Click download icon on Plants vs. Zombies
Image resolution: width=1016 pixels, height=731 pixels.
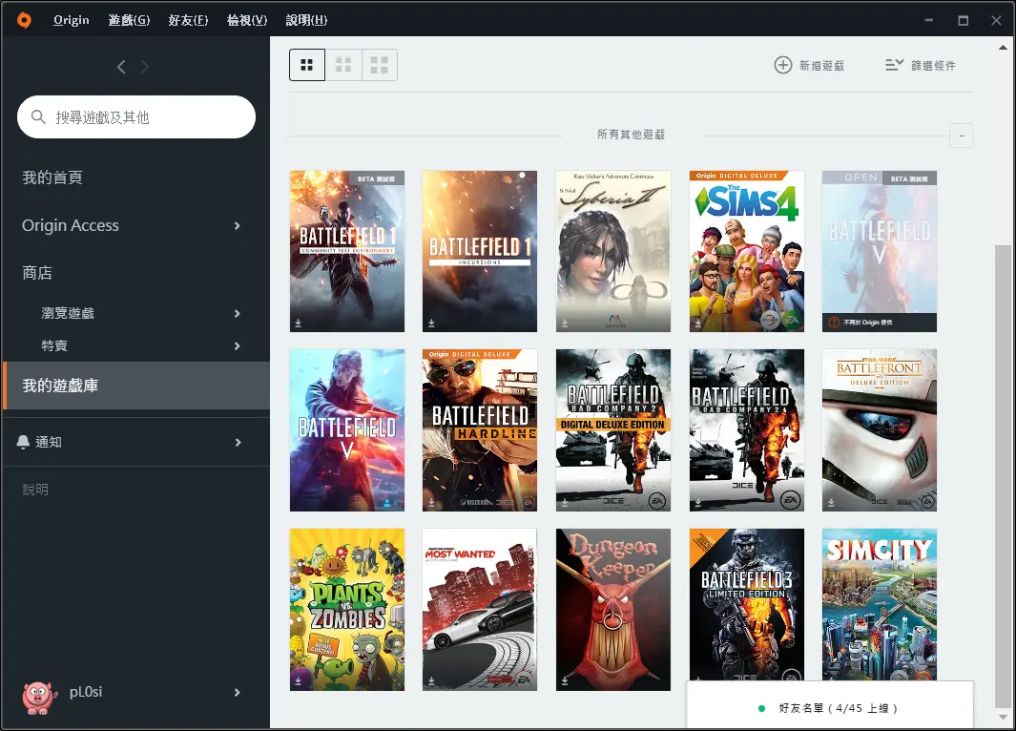(298, 680)
